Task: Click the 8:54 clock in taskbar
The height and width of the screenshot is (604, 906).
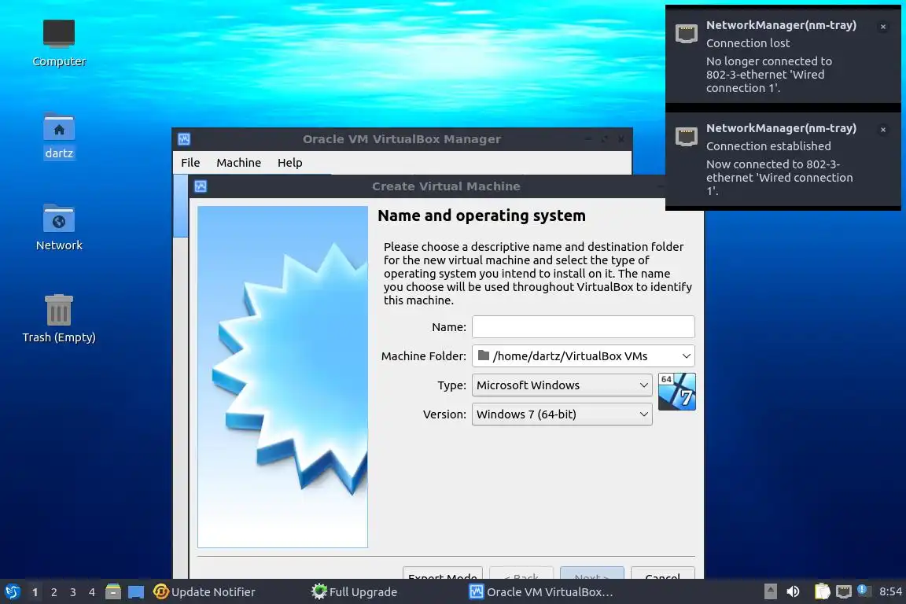Action: point(889,591)
